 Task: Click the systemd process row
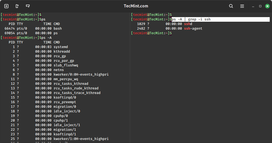(x=61, y=47)
